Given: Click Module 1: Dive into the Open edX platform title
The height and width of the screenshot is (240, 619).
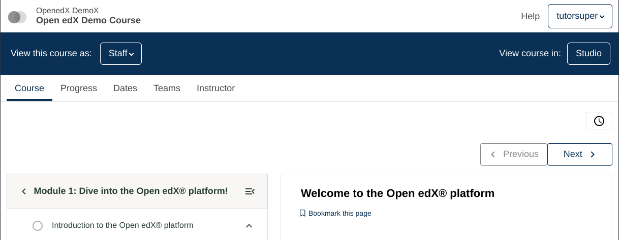Looking at the screenshot, I should pos(131,191).
